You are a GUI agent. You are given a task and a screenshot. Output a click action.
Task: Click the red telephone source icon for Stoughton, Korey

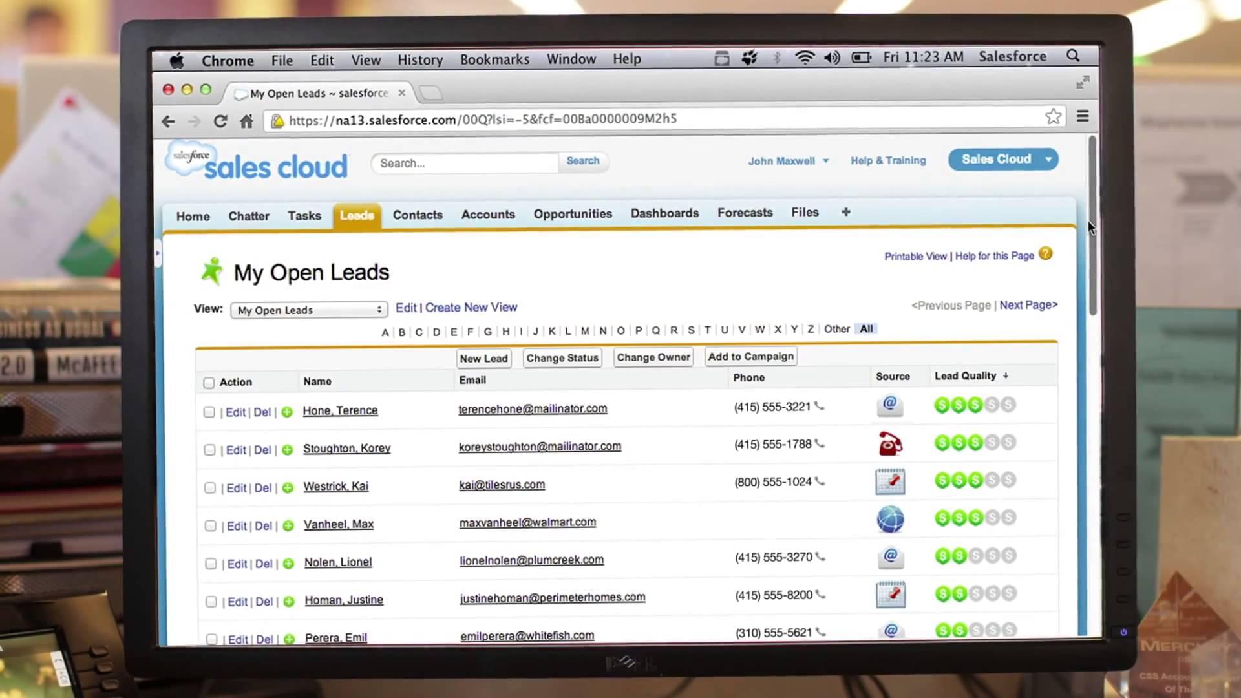coord(890,443)
